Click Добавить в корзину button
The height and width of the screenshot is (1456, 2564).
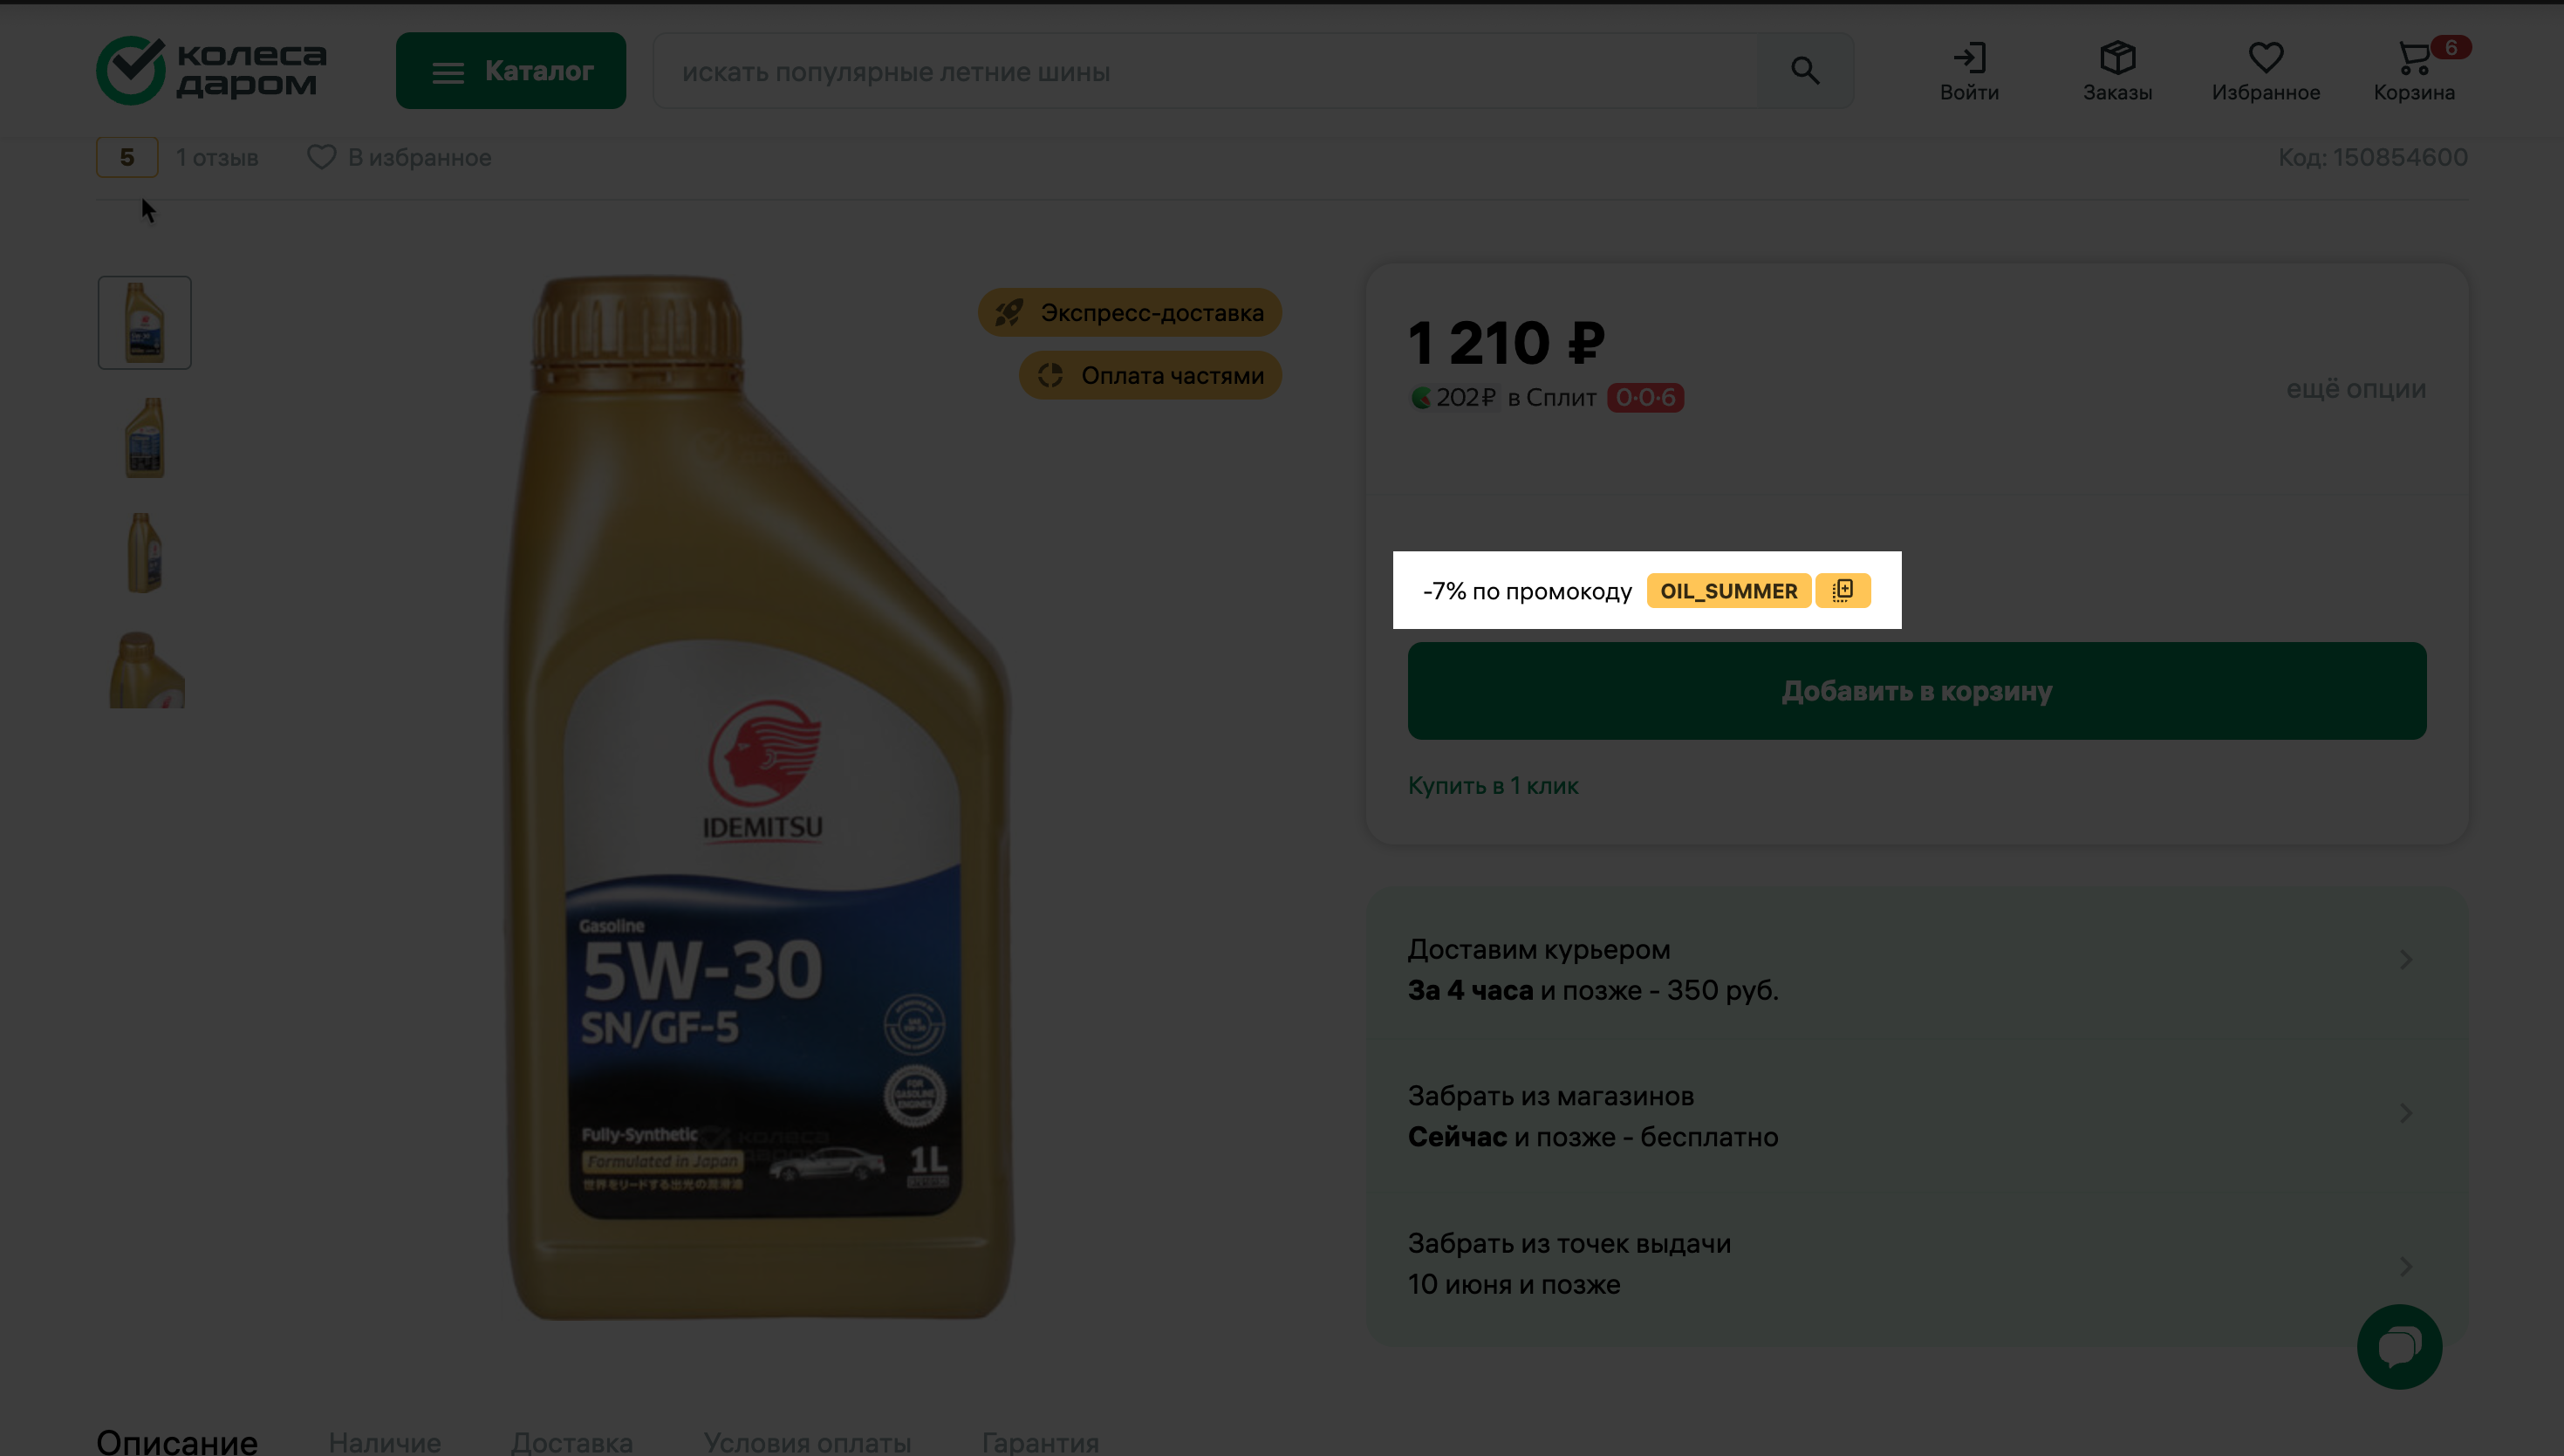[x=1916, y=691]
